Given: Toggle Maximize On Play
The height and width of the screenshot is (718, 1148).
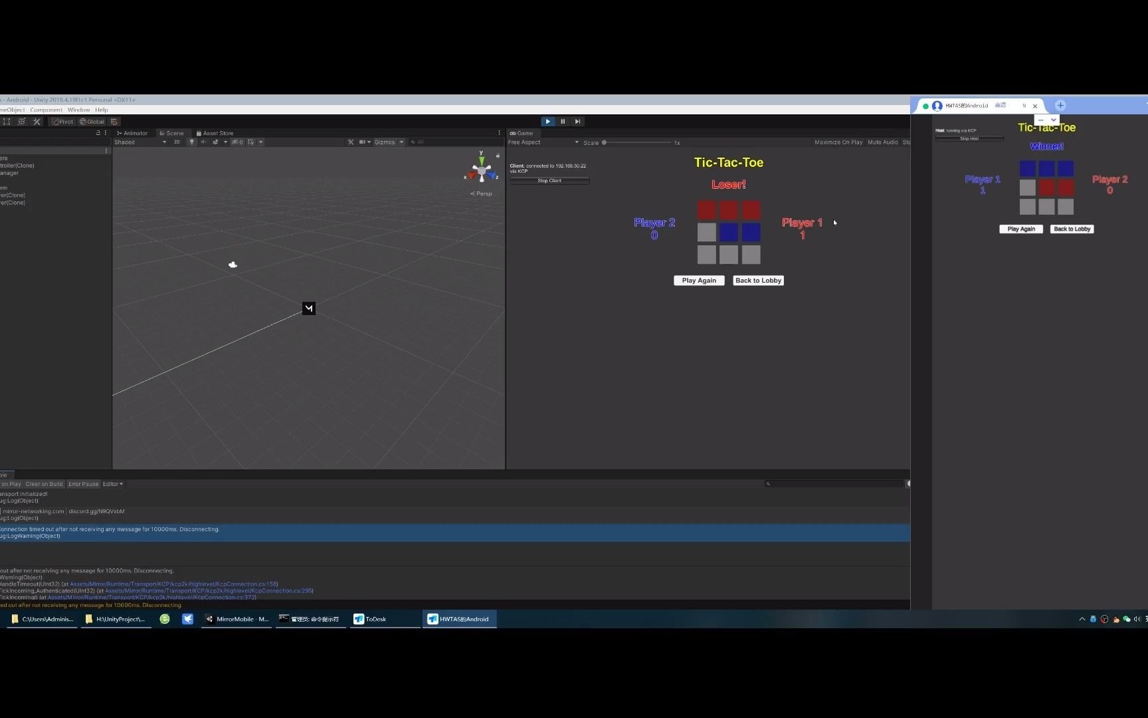Looking at the screenshot, I should (x=838, y=142).
